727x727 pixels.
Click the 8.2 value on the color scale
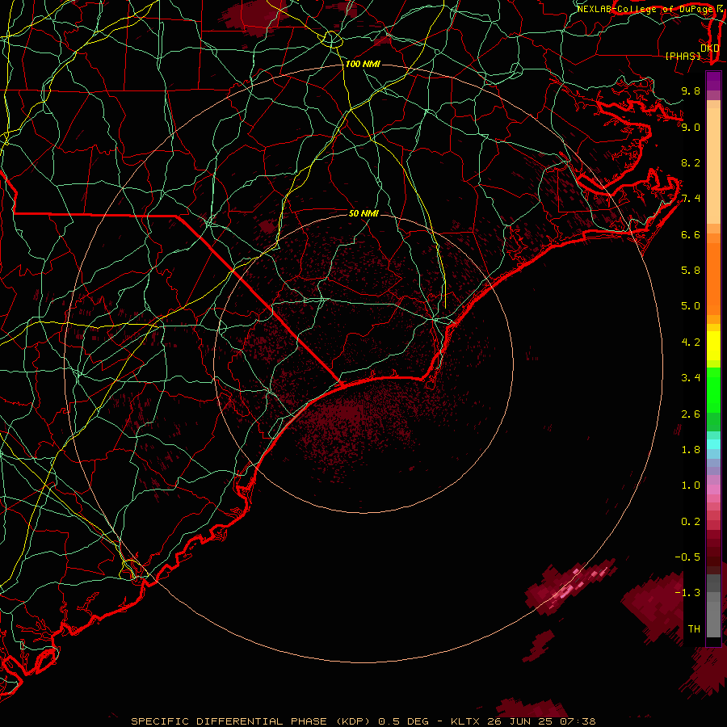[691, 162]
